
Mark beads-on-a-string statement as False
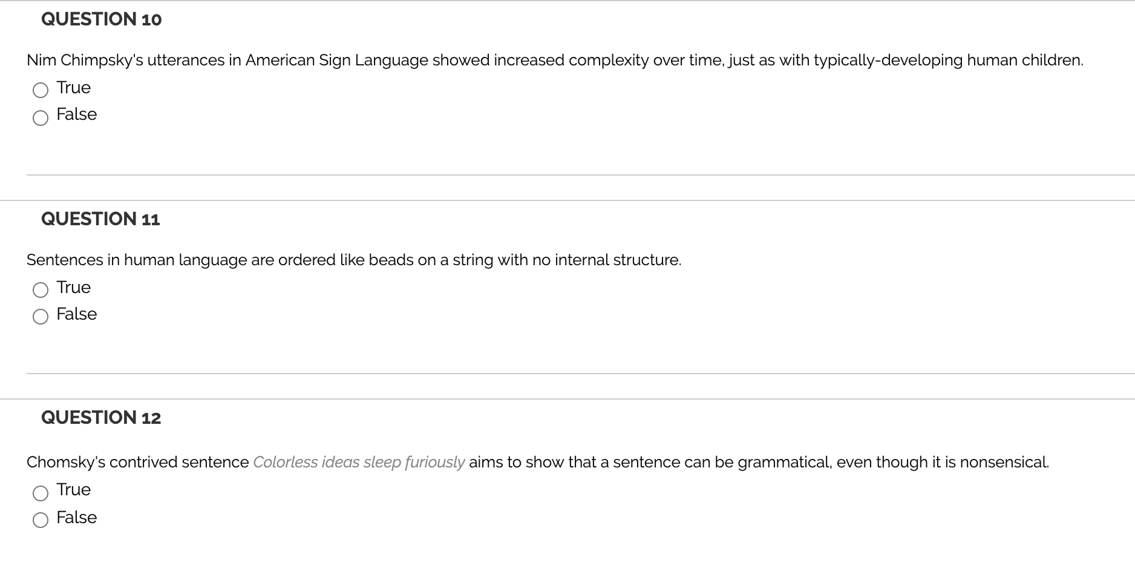point(41,317)
